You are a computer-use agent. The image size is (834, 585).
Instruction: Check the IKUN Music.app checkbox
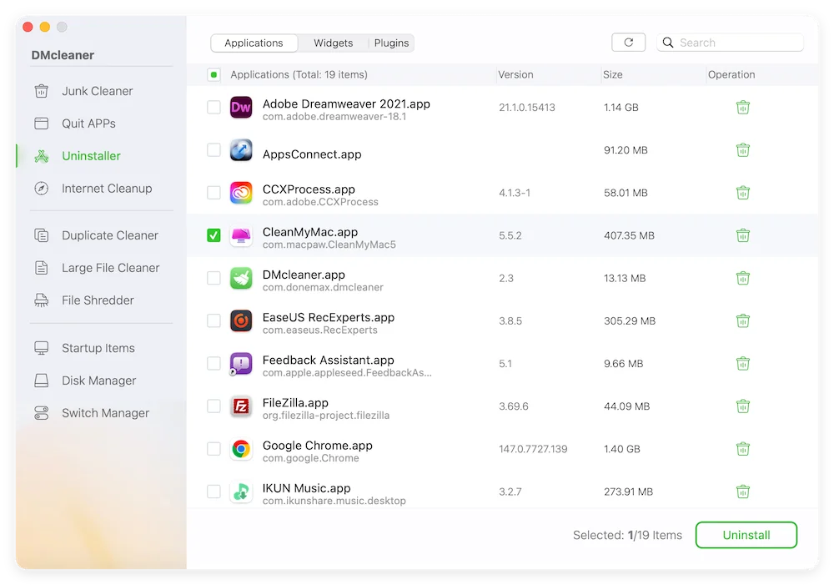coord(214,492)
